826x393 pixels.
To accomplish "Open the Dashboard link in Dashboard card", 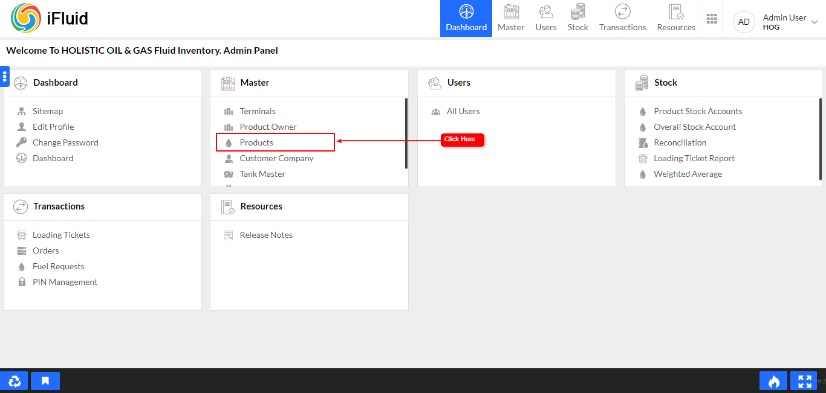I will point(53,158).
